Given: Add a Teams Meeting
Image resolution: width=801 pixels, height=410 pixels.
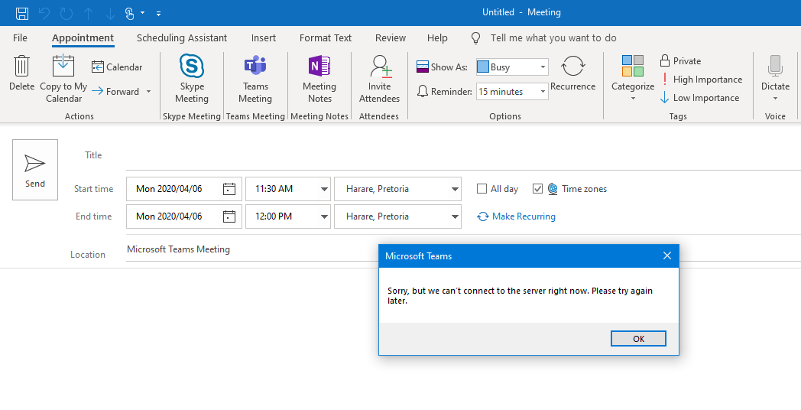Looking at the screenshot, I should click(x=255, y=79).
